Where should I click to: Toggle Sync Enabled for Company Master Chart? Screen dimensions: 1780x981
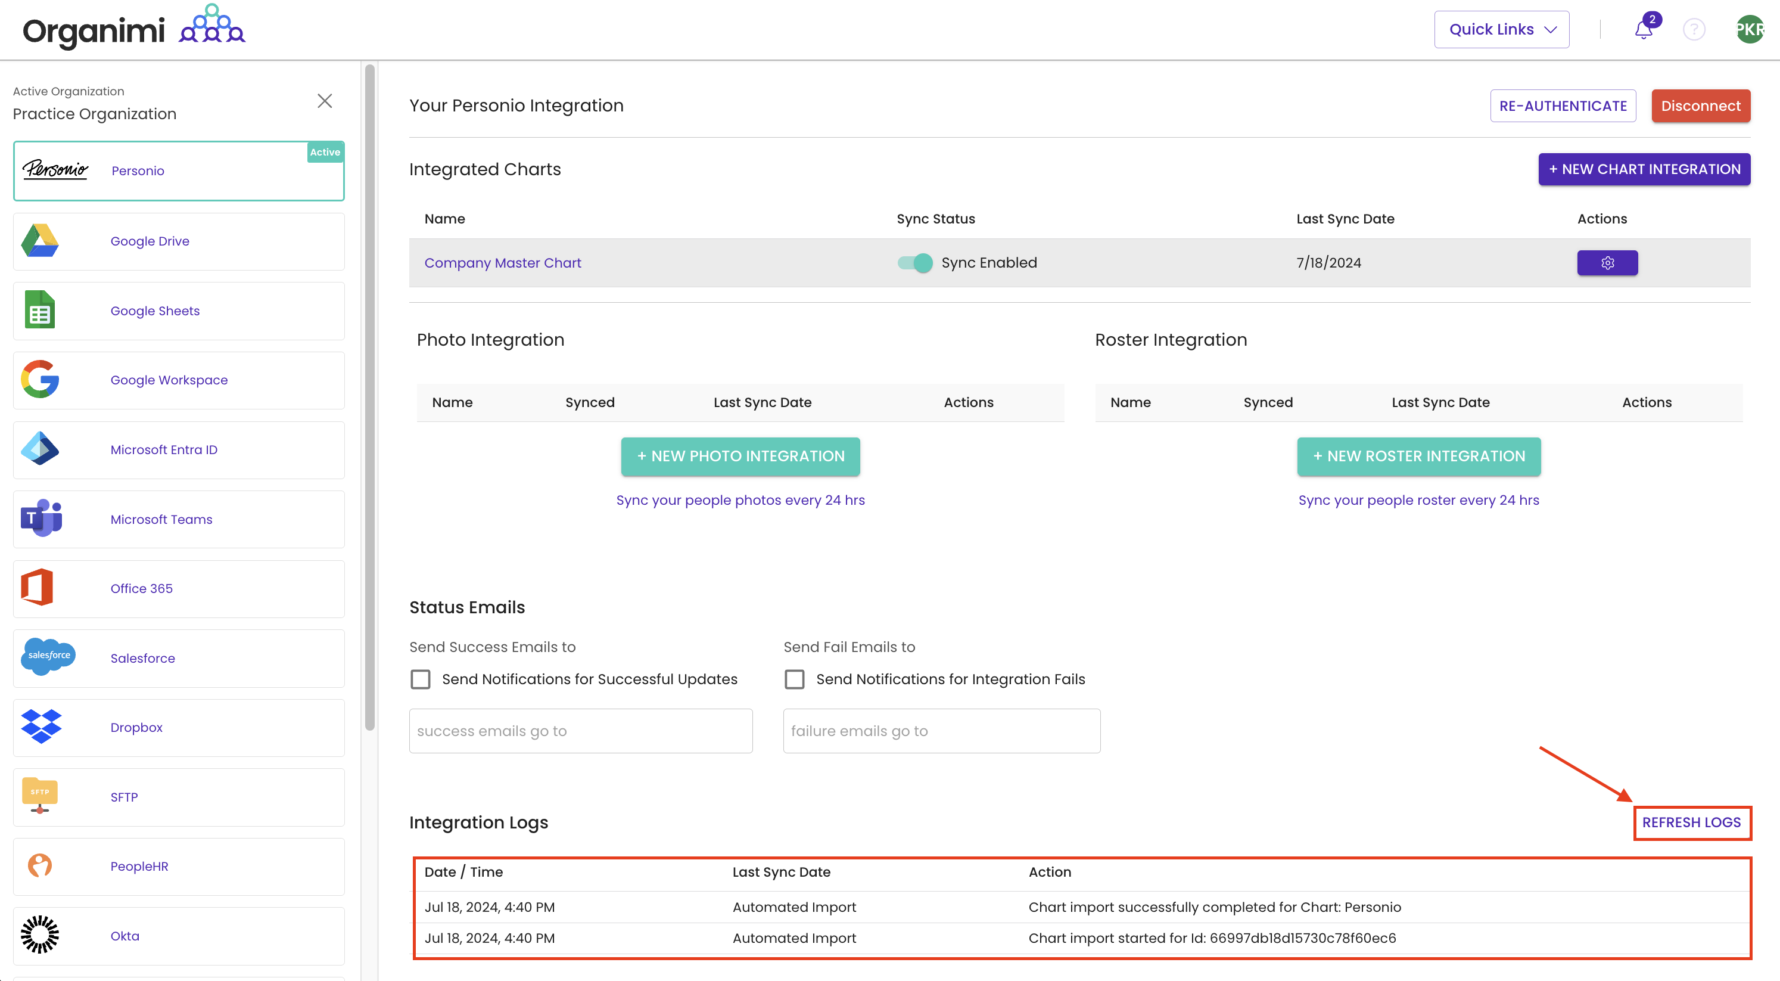[915, 263]
